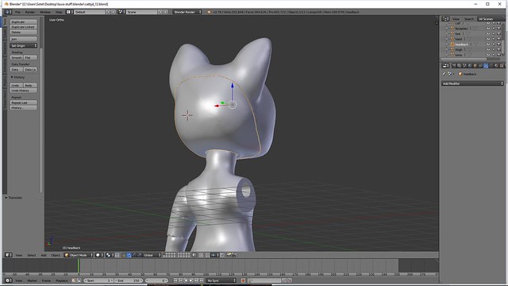This screenshot has height=286, width=508.
Task: Toggle 3D manipulator widget display
Action: [124, 255]
